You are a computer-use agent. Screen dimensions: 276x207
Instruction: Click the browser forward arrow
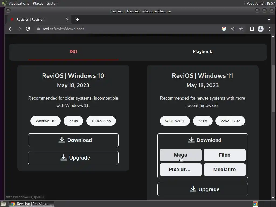(19, 29)
